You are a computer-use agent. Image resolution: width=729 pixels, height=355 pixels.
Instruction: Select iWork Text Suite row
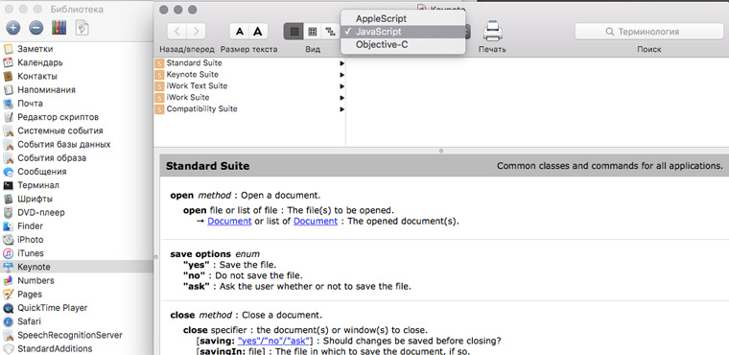(249, 86)
